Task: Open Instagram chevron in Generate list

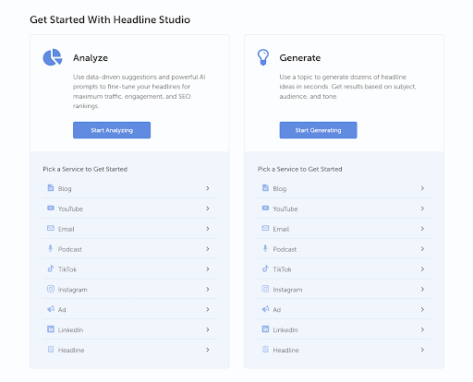Action: click(x=422, y=290)
